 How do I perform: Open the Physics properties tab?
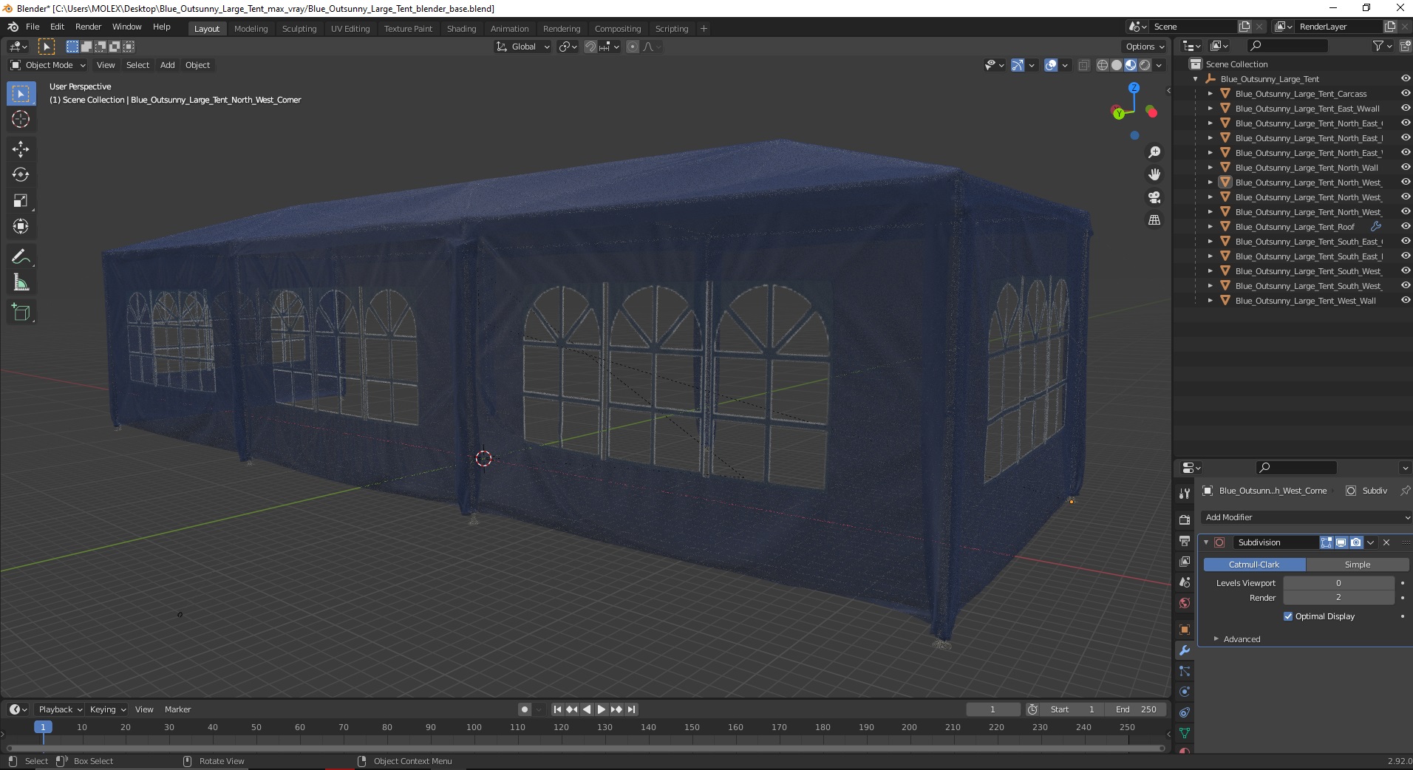(x=1185, y=692)
